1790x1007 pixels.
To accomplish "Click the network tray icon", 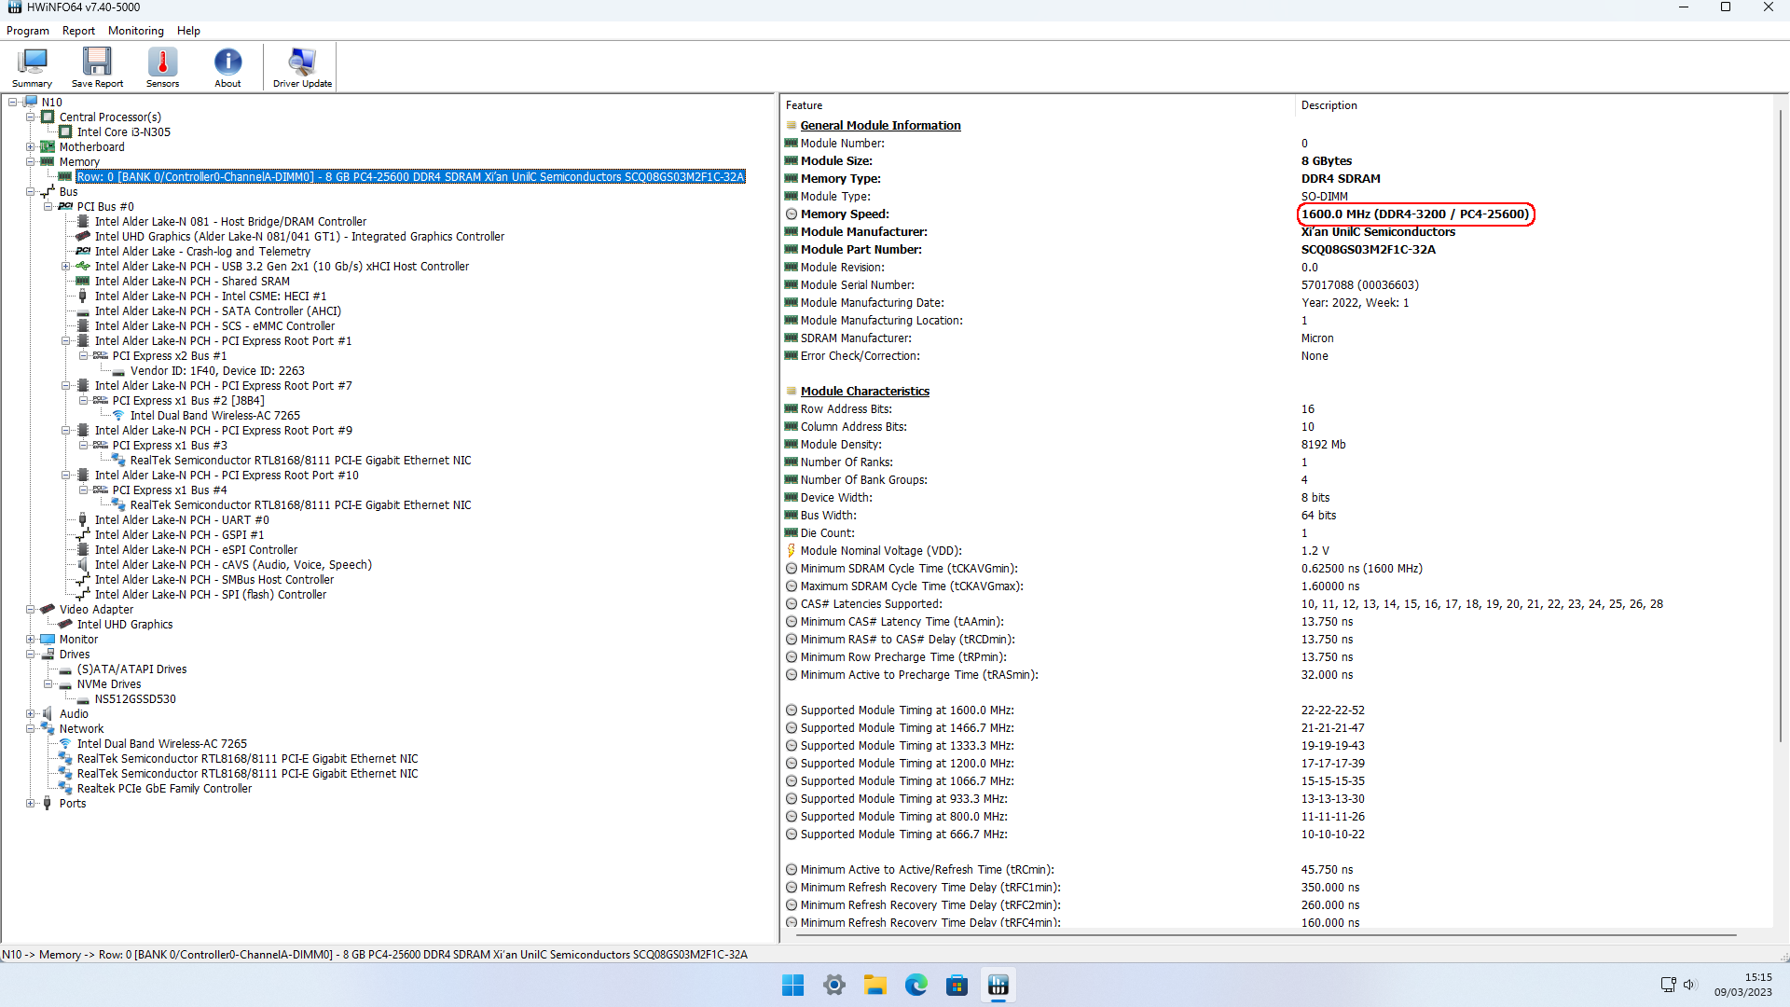I will click(x=1668, y=985).
